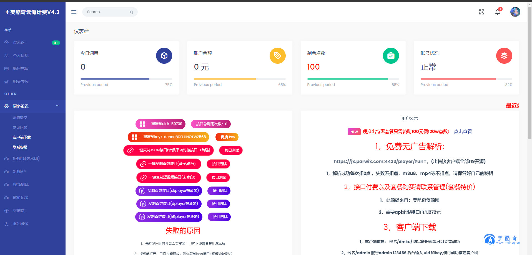Open 仪表盘 in the sidebar
Screen dimensions: 532x255
point(33,42)
